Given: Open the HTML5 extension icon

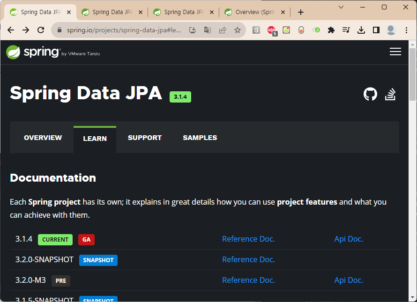Looking at the screenshot, I should [256, 30].
